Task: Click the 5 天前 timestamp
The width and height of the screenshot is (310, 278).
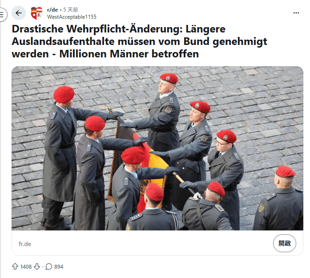Action: tap(71, 10)
